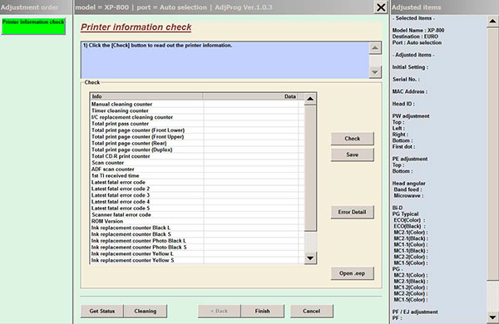Click the Finish button
The height and width of the screenshot is (324, 499).
(x=262, y=311)
